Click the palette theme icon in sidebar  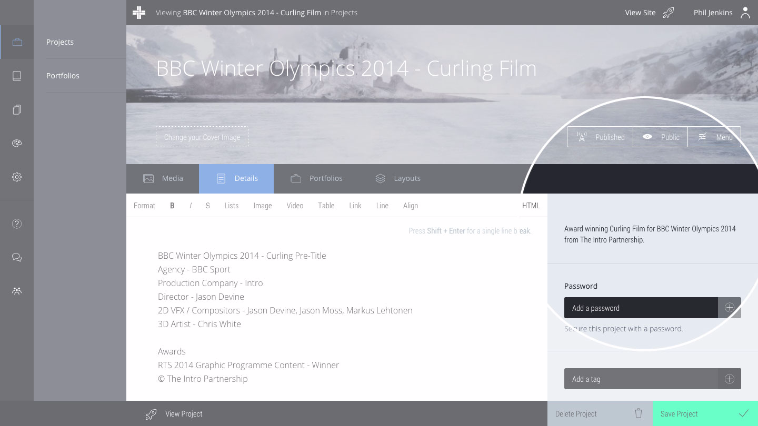[x=17, y=143]
